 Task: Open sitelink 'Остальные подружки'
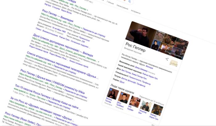(80, 44)
